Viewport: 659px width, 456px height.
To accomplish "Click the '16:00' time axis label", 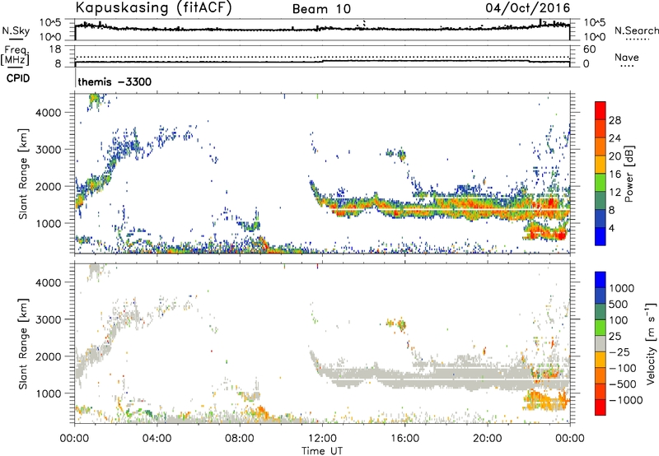I will coord(404,439).
